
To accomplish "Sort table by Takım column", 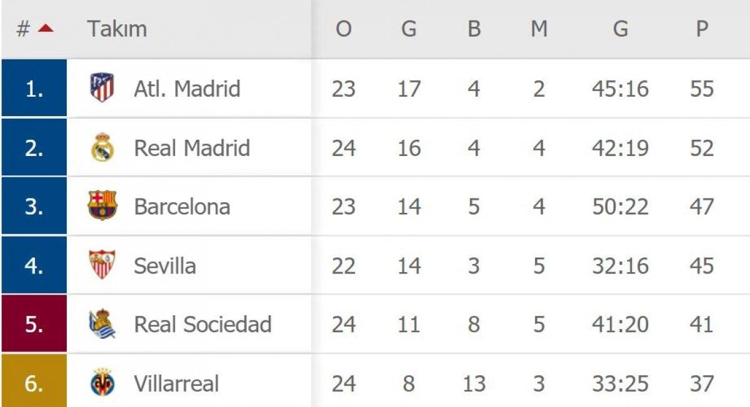I will pyautogui.click(x=117, y=29).
